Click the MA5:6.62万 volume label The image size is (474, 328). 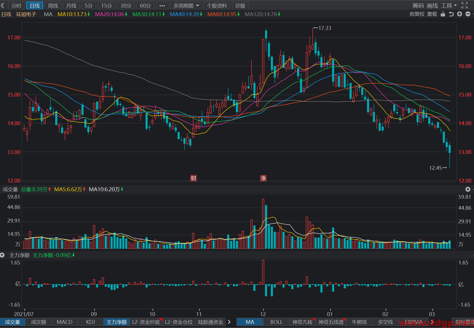pyautogui.click(x=70, y=189)
